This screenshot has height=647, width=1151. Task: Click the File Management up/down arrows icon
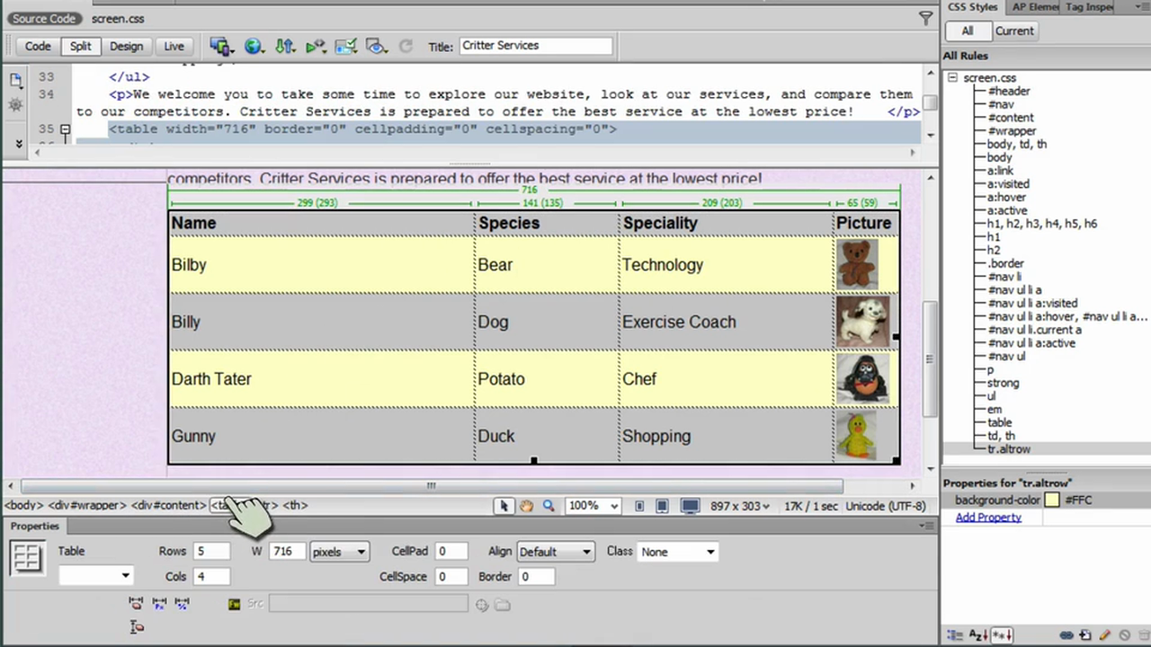[285, 46]
